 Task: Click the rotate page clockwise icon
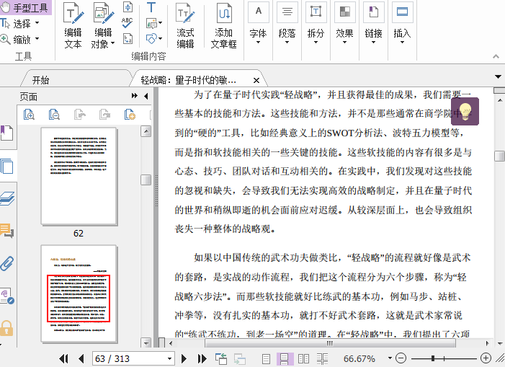click(x=104, y=115)
